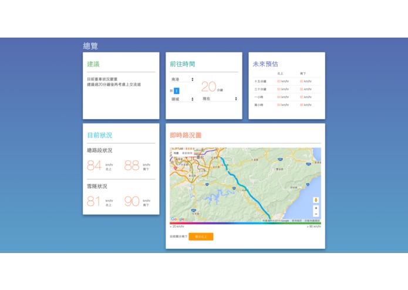Click the 84 km/hr northbound overall speed
This screenshot has height=290, width=408.
click(x=100, y=166)
